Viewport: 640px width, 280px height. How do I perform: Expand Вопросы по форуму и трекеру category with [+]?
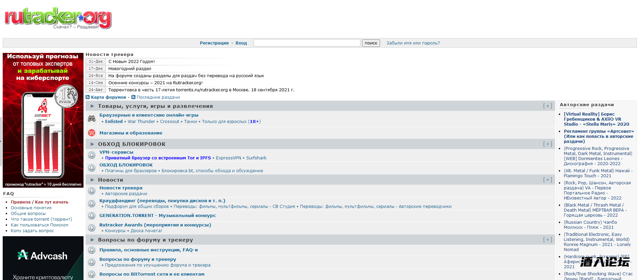547,240
